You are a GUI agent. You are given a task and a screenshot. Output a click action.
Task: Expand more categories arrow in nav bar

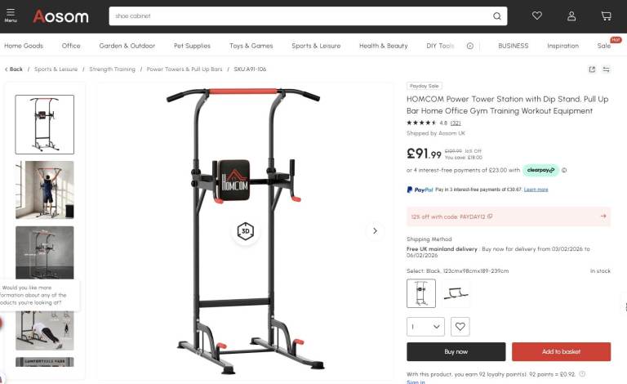click(470, 46)
